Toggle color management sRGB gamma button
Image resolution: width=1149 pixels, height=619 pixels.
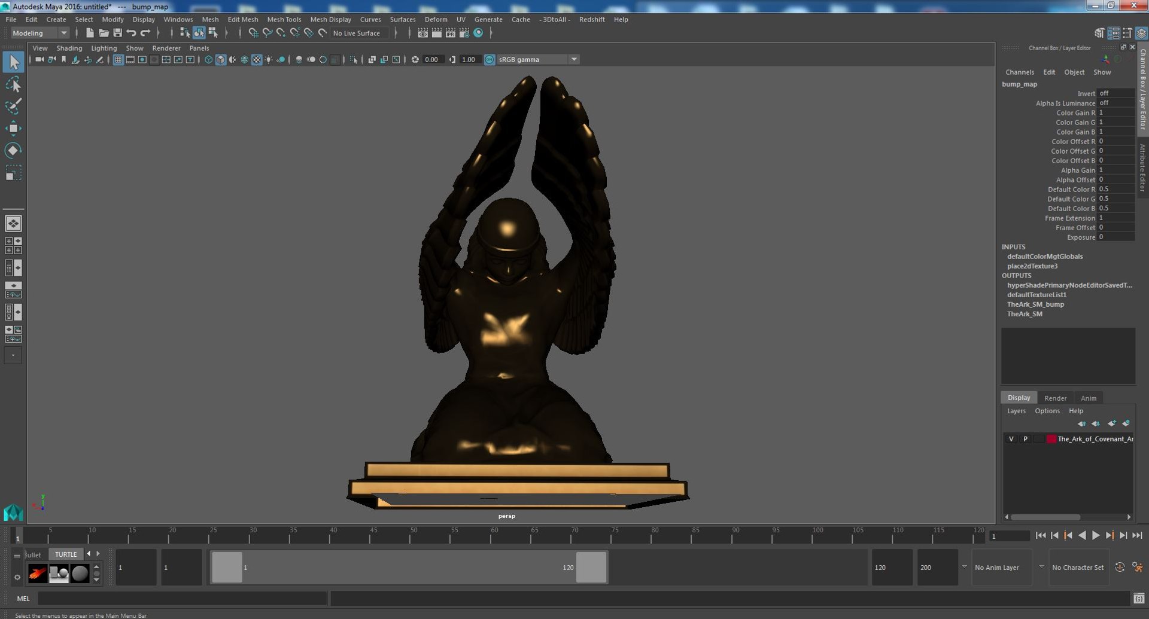(490, 60)
